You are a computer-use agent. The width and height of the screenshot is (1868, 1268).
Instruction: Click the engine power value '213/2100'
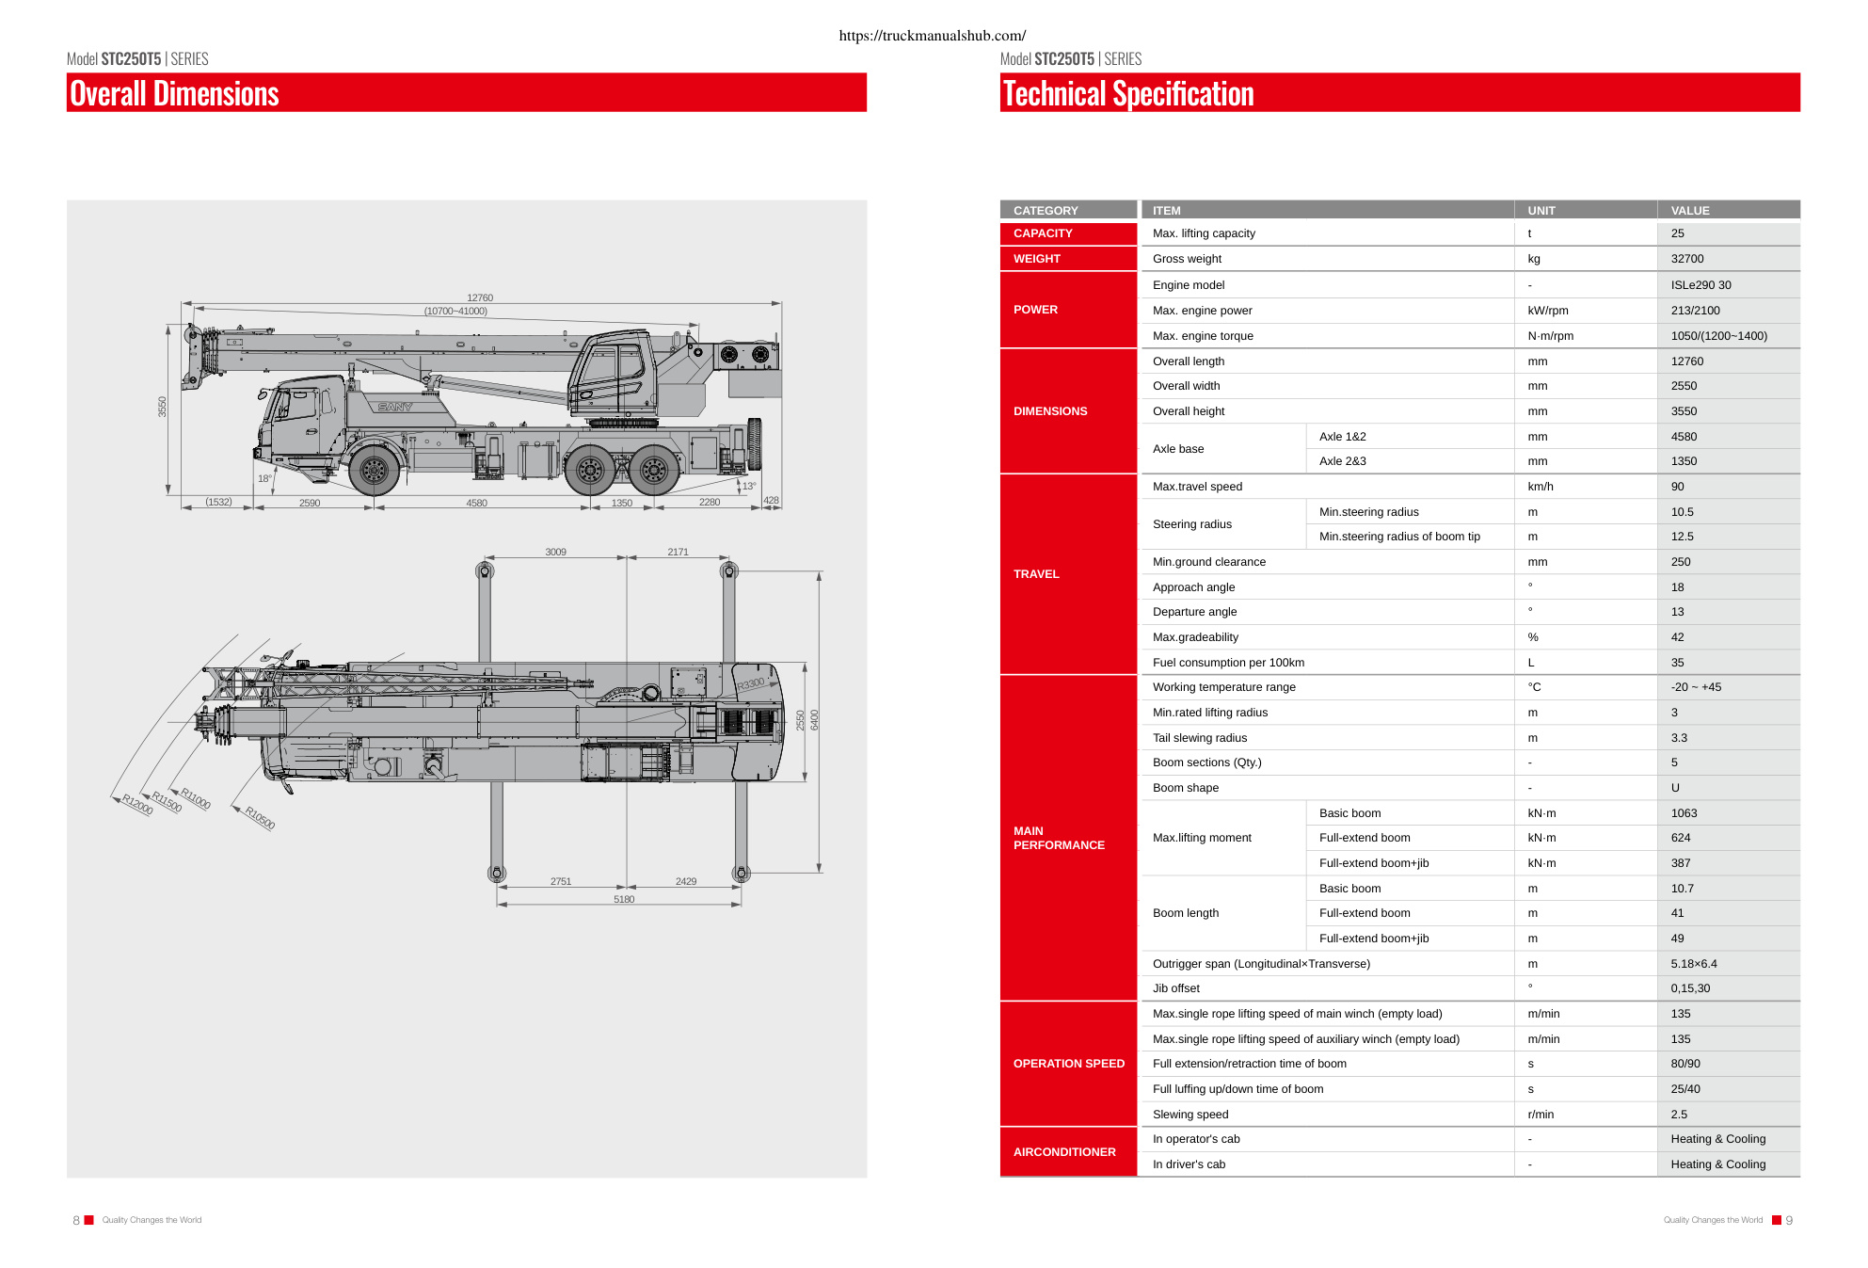[1695, 311]
